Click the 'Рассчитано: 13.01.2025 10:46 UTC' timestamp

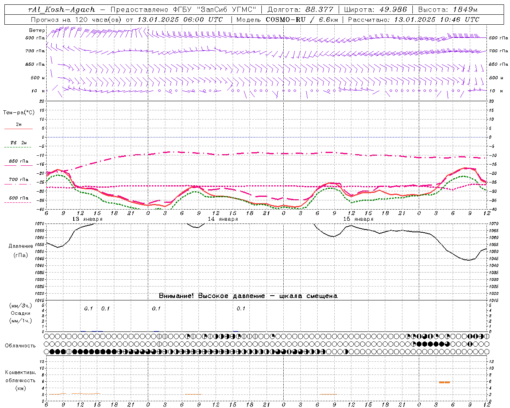click(414, 20)
